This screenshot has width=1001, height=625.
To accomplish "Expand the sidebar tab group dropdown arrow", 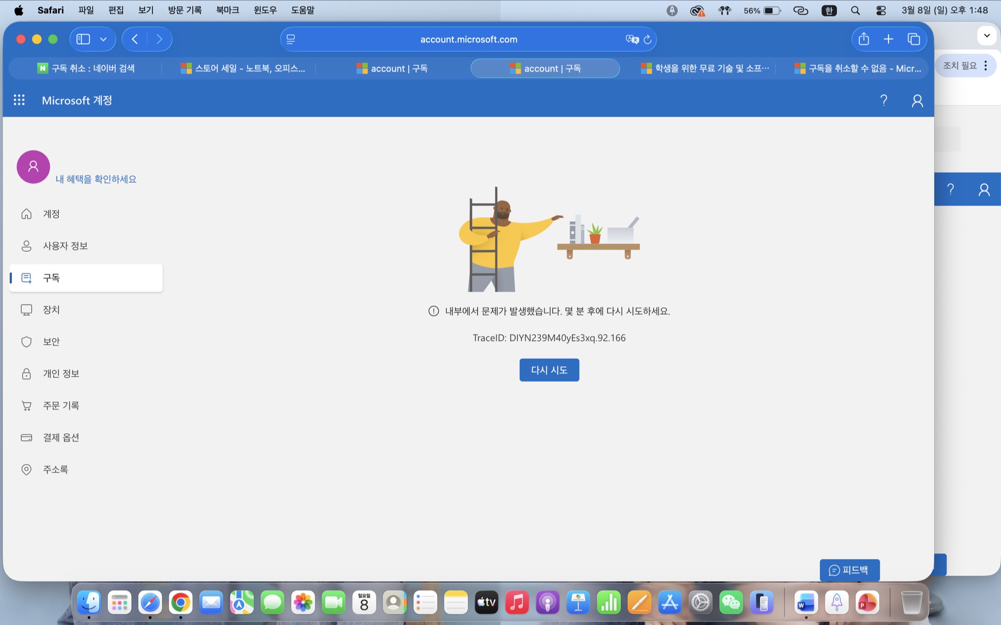I will (x=103, y=39).
